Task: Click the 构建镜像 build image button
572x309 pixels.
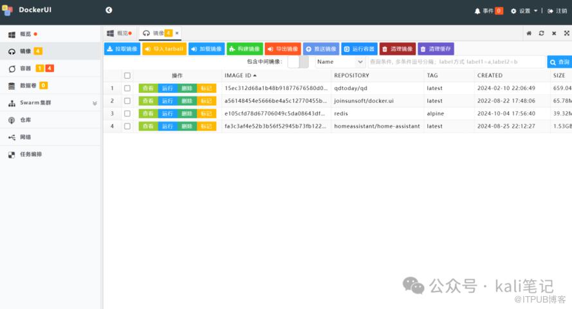Action: [244, 49]
